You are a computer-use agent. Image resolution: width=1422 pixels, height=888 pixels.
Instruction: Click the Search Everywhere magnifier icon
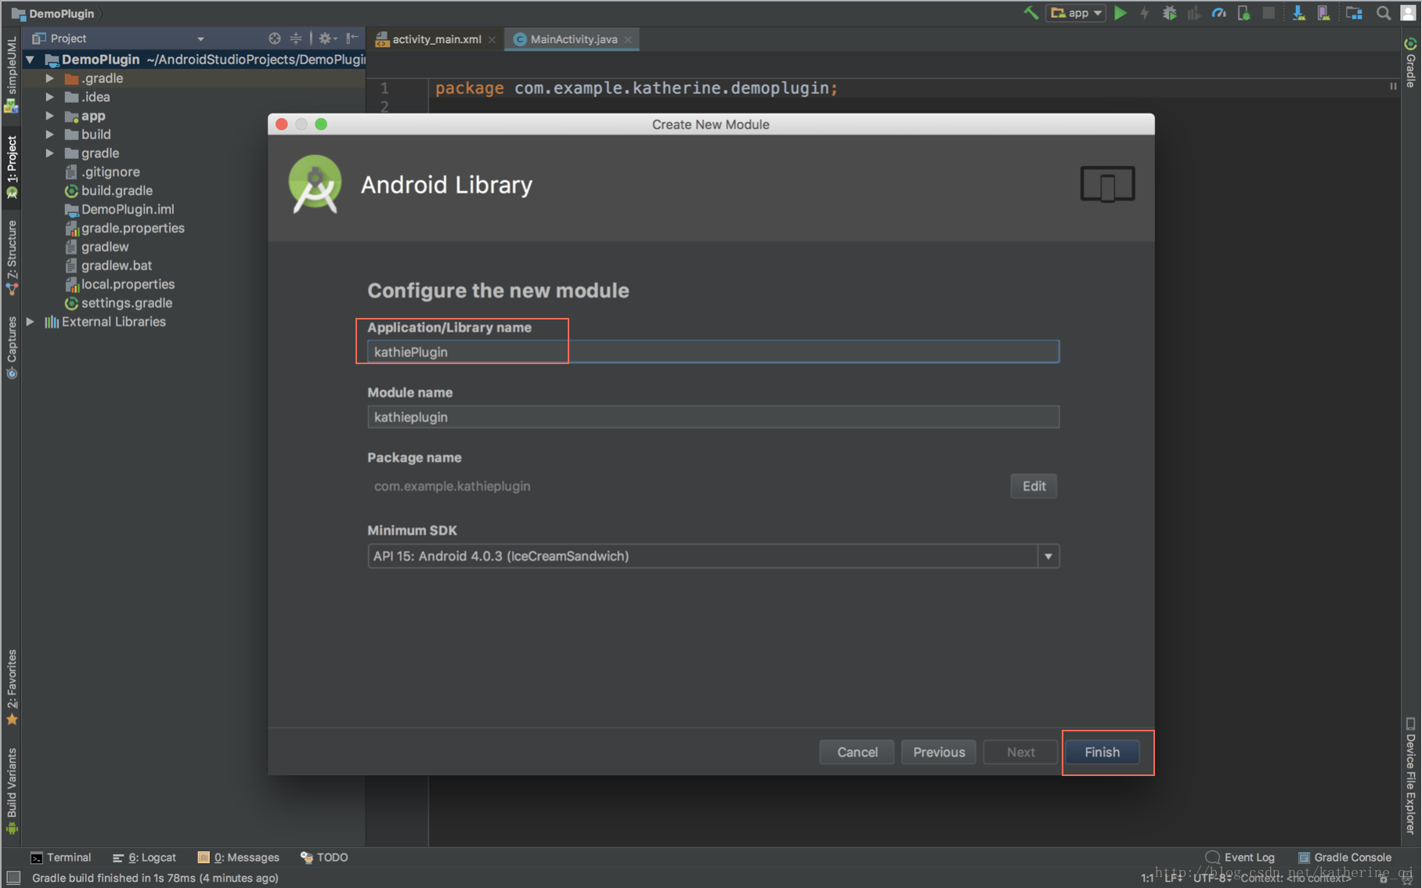(1384, 13)
